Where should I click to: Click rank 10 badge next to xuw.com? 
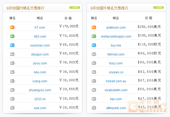coord(13,108)
